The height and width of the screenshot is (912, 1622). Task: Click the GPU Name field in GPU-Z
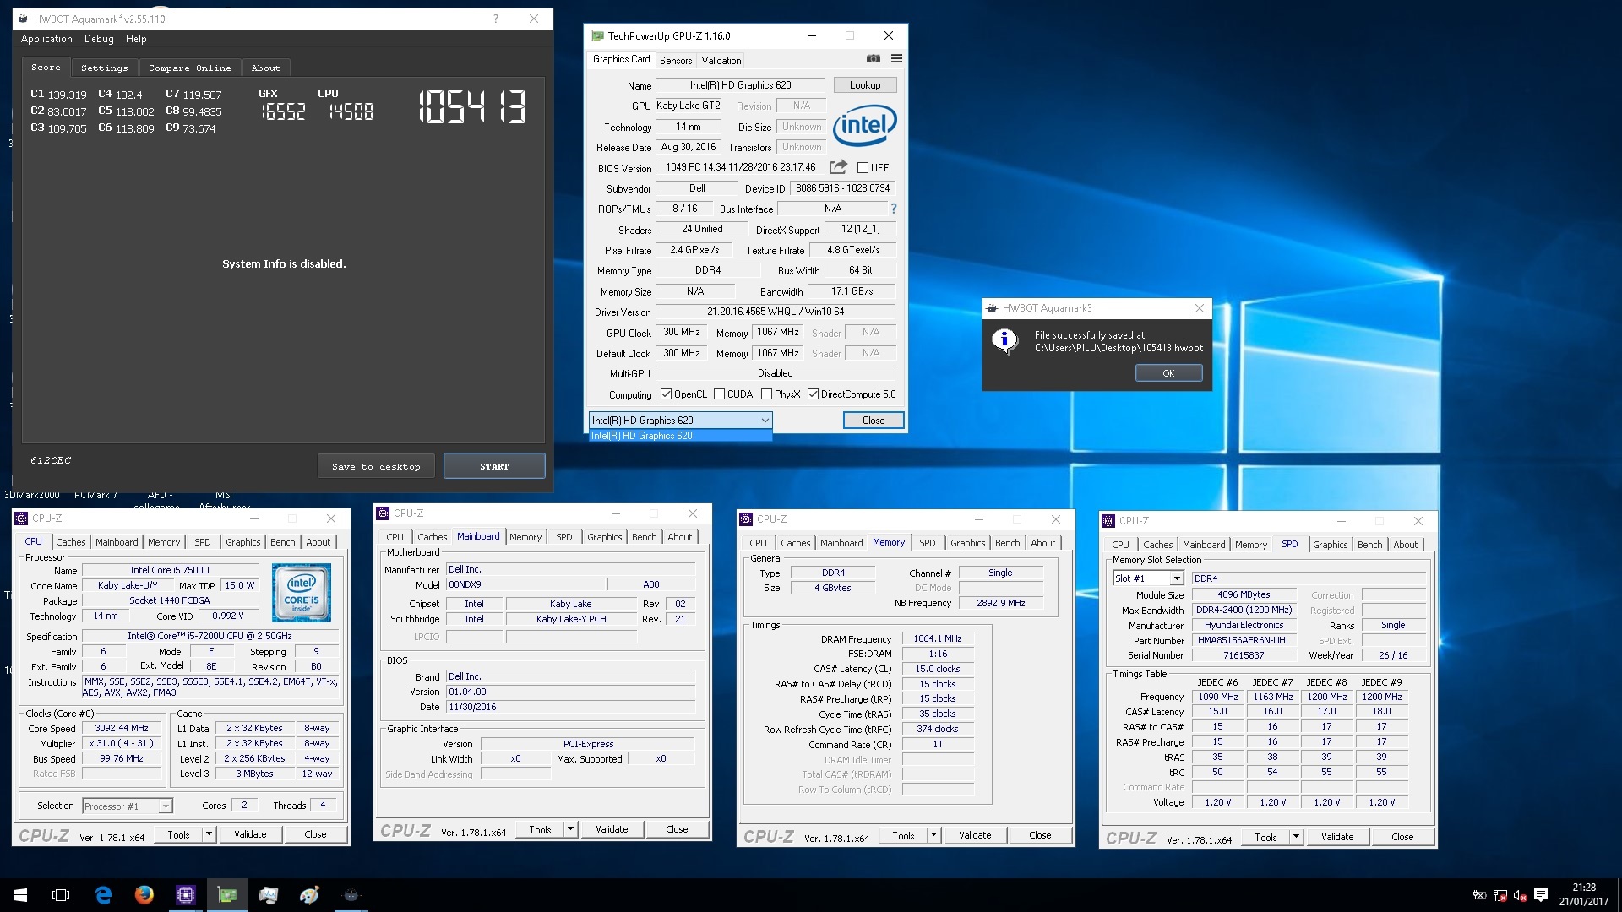tap(740, 85)
